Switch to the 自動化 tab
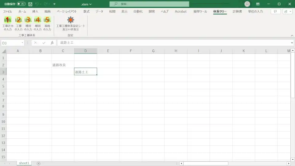The width and height of the screenshot is (295, 166). [138, 11]
